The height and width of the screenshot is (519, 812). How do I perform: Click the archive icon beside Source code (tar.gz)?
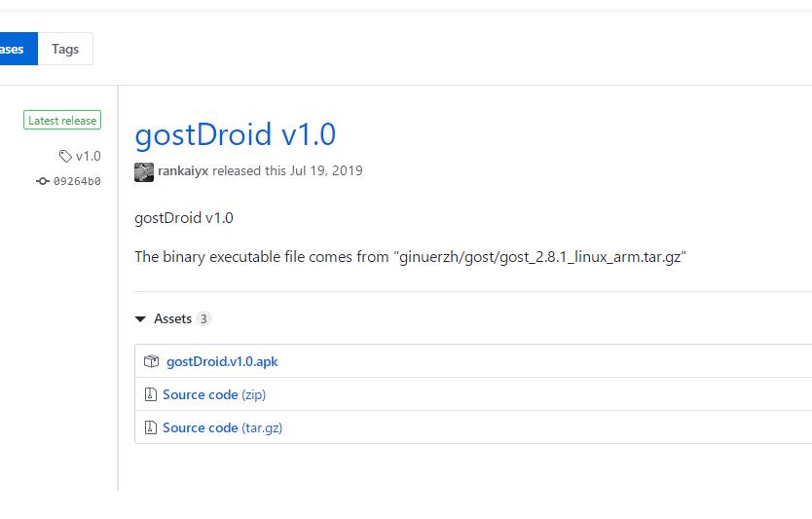[151, 427]
